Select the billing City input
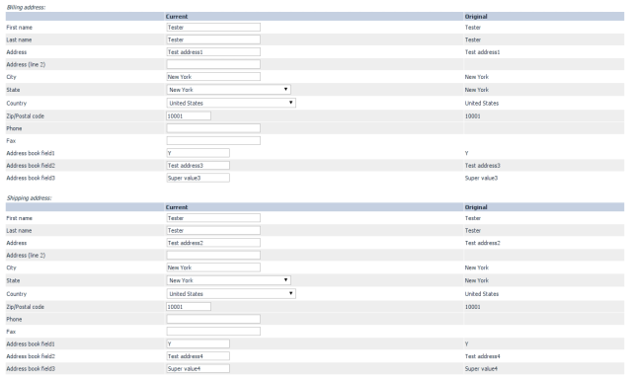This screenshot has height=380, width=632. coord(213,77)
